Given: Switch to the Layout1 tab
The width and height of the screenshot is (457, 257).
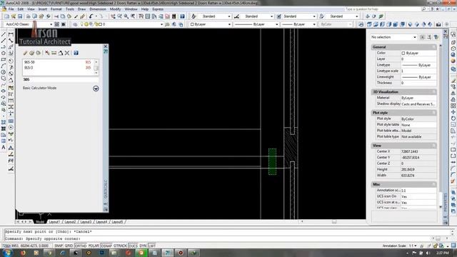Looking at the screenshot, I should (54, 222).
